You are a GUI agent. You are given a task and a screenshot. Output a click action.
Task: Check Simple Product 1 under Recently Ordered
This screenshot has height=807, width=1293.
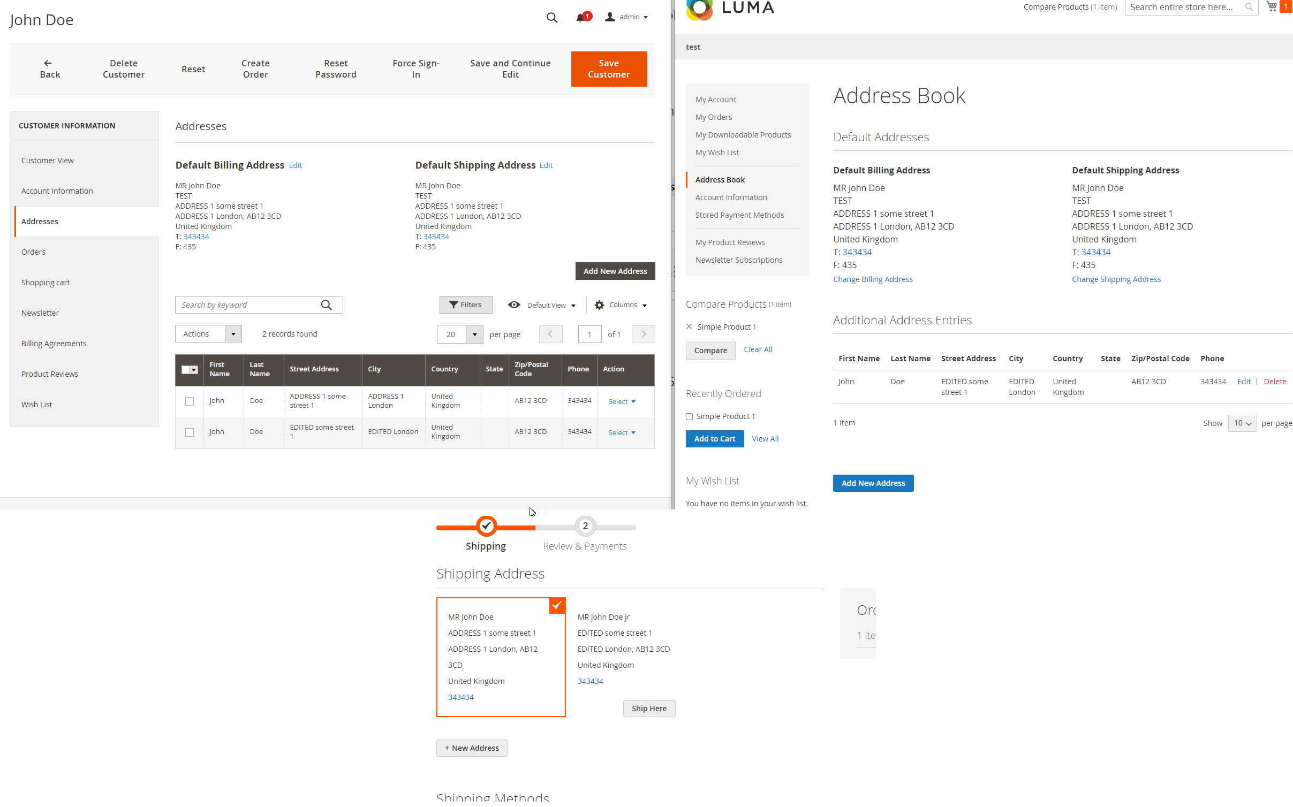pyautogui.click(x=690, y=416)
